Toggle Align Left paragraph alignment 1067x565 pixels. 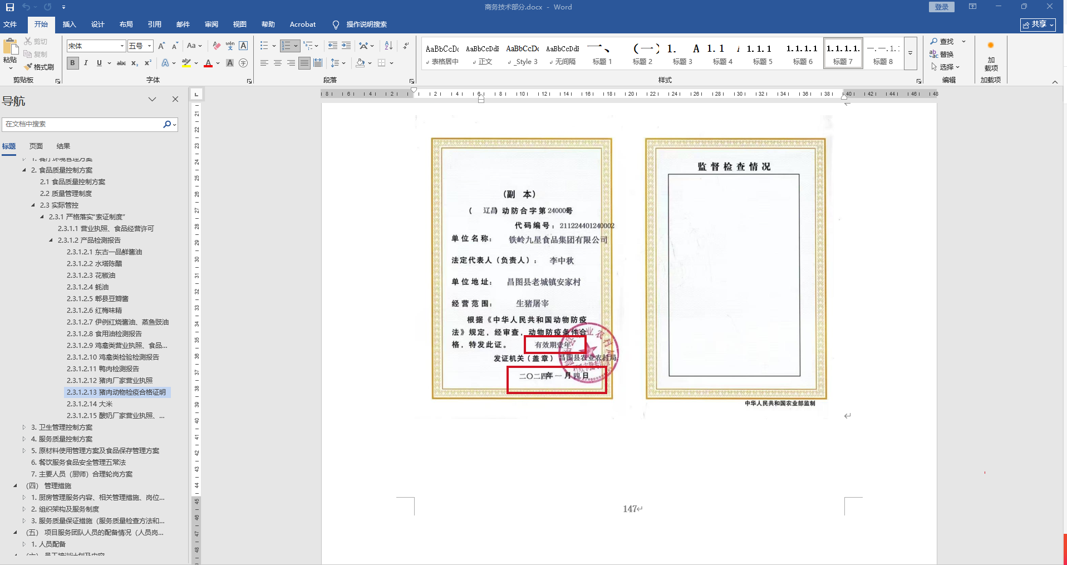click(264, 63)
